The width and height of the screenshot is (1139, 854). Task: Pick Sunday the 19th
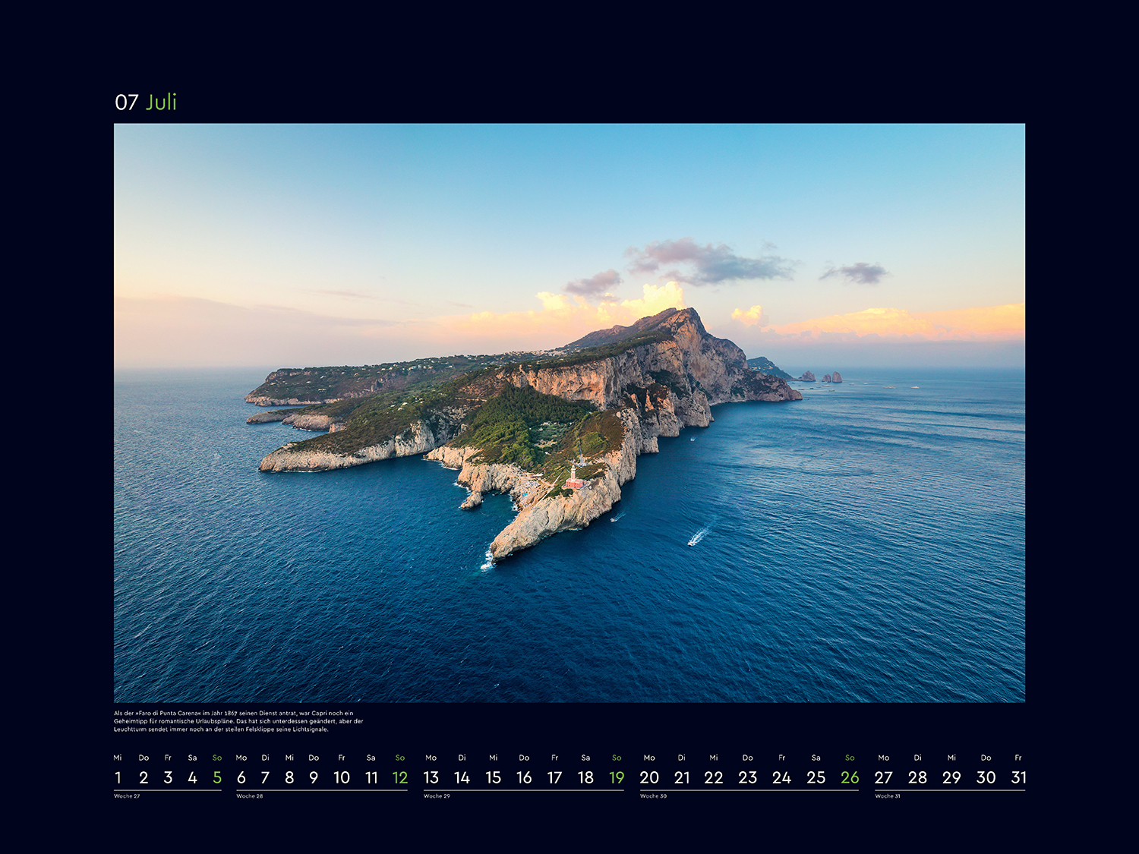point(617,777)
